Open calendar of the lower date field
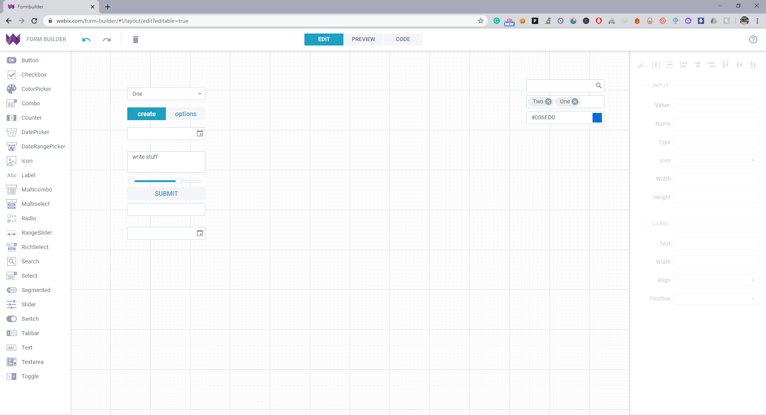Screen dimensions: 766x415 click(200, 233)
